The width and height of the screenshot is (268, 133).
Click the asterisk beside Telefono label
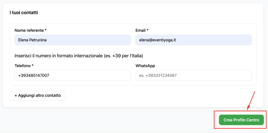[33, 66]
